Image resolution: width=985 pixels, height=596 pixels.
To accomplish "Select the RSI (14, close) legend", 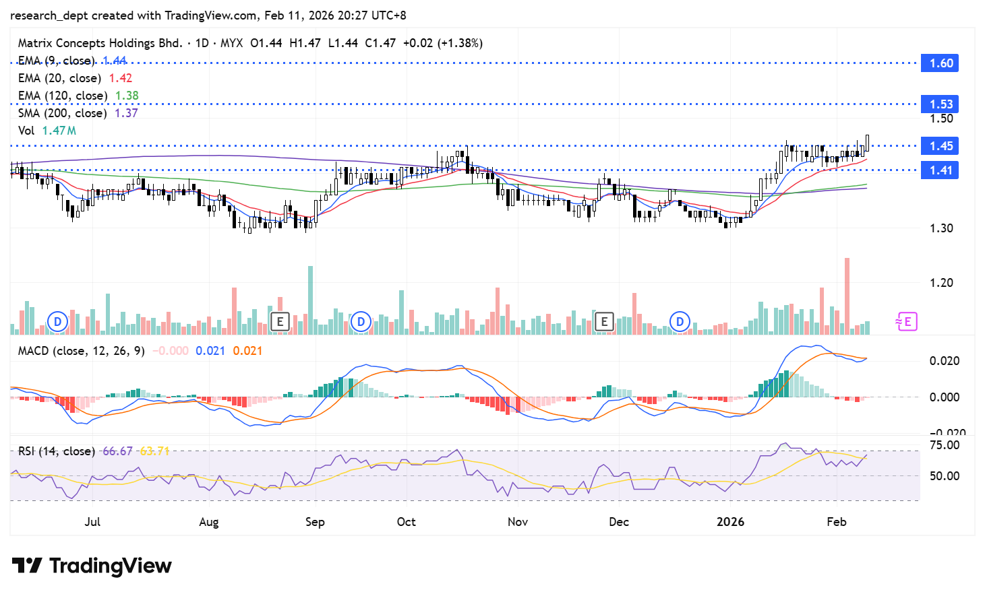I will point(56,451).
